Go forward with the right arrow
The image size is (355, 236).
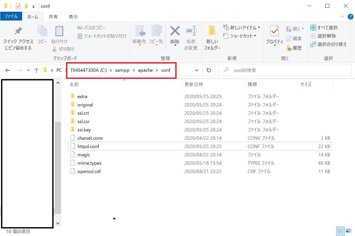point(20,70)
